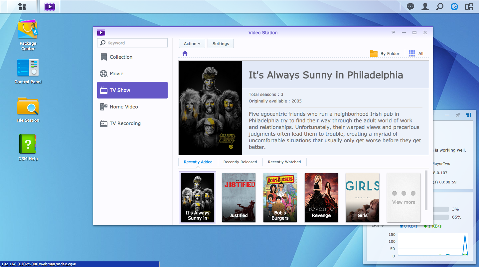Click the thumbnails list vertical scrollbar

426,190
